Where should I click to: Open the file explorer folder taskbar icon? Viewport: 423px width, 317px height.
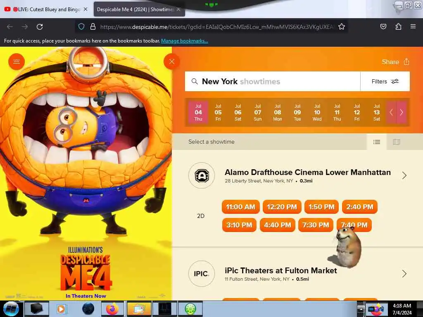[x=138, y=309]
